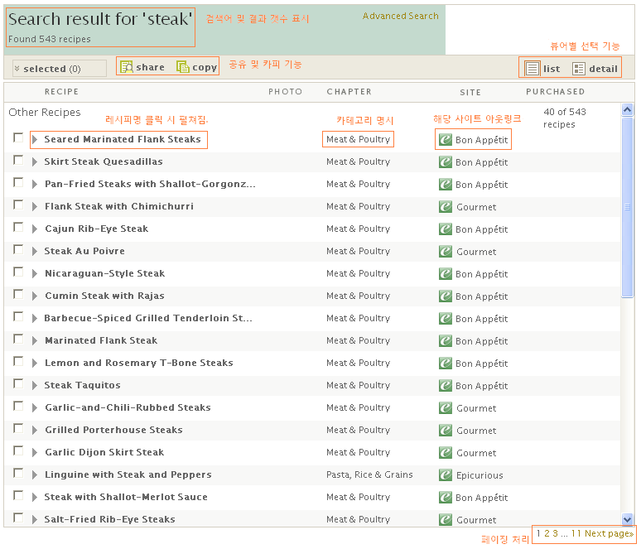
Task: Check the Nicaraguan-Style Steak checkbox
Action: (x=18, y=272)
